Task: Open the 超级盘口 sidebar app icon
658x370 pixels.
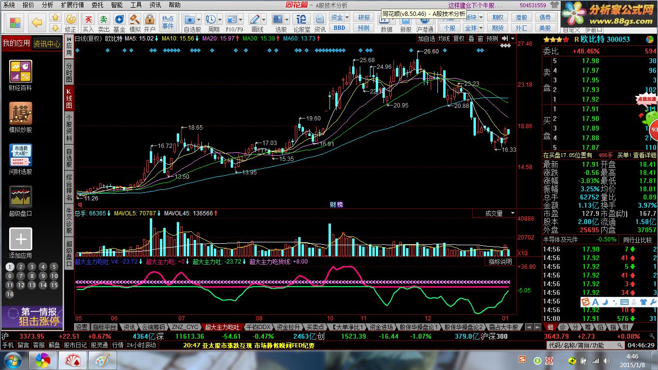Action: coord(21,197)
